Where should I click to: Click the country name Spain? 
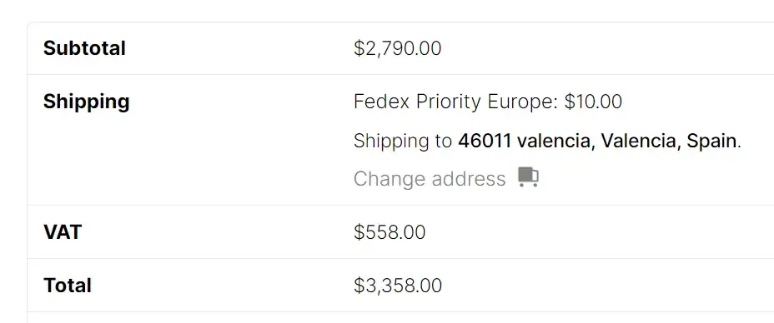711,142
